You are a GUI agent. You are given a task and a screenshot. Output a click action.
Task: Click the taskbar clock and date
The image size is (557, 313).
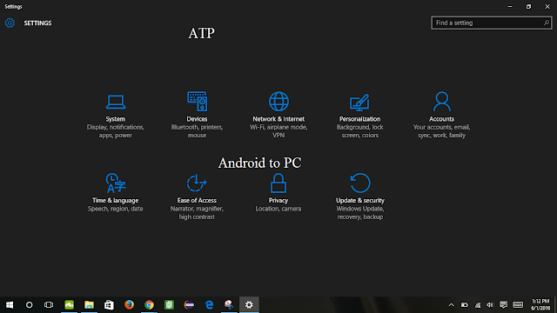click(x=540, y=305)
